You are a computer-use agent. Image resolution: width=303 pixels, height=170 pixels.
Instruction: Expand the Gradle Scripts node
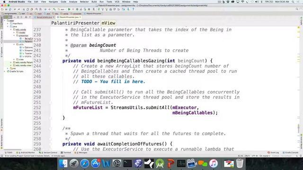(x=5, y=71)
